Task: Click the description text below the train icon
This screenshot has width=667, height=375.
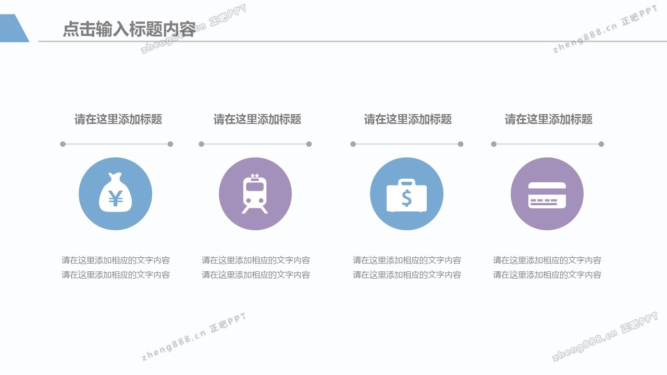Action: [x=256, y=267]
